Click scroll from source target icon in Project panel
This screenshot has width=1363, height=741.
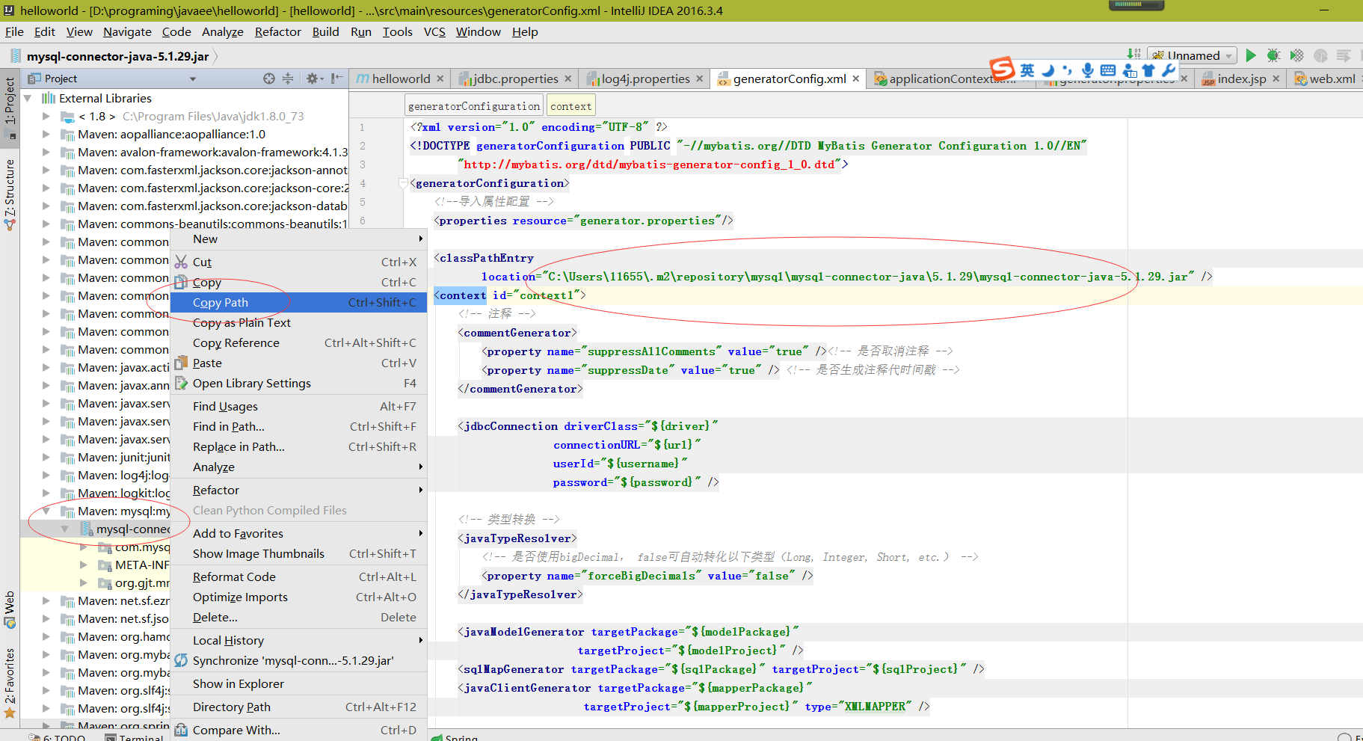[269, 79]
